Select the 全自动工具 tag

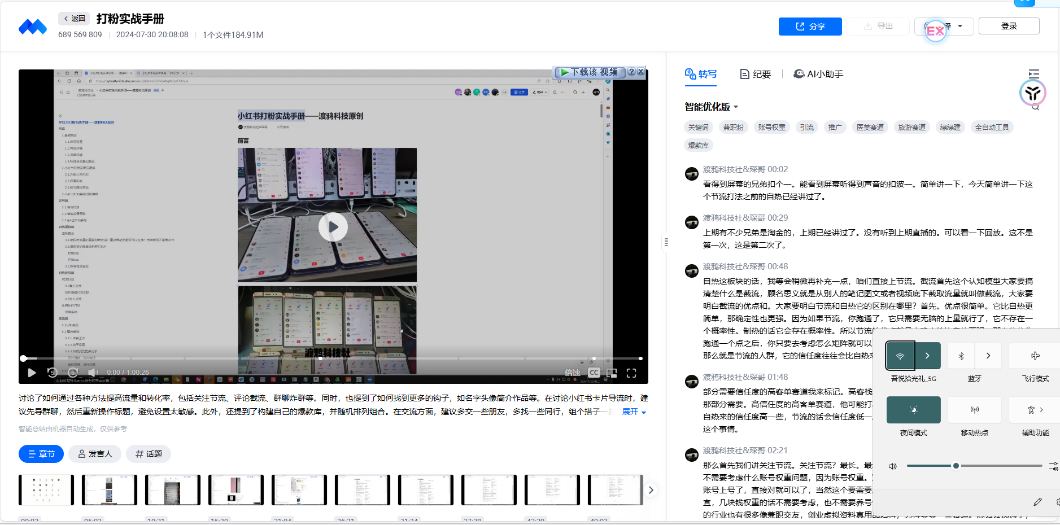click(x=992, y=127)
